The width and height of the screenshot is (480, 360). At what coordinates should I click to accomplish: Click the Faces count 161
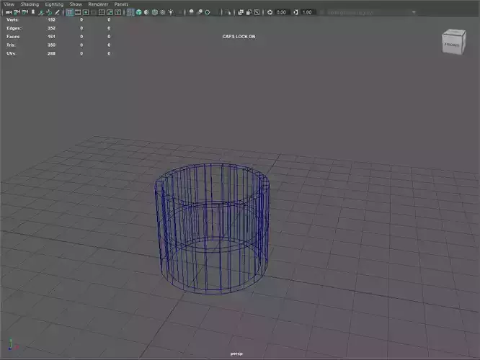[51, 37]
